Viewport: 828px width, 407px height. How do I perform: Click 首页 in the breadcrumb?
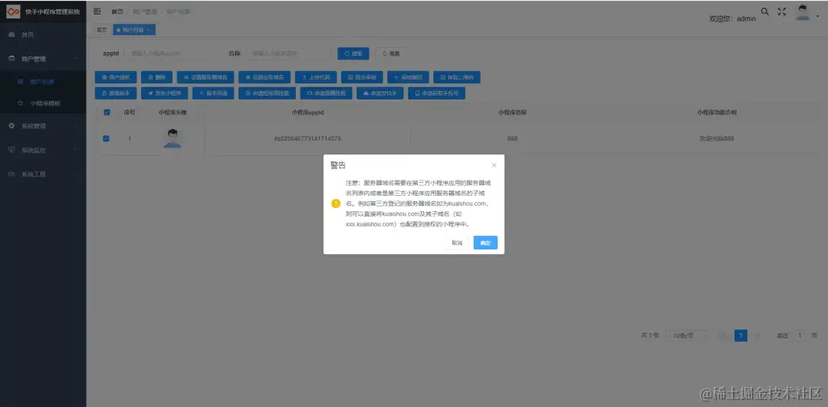pyautogui.click(x=117, y=11)
